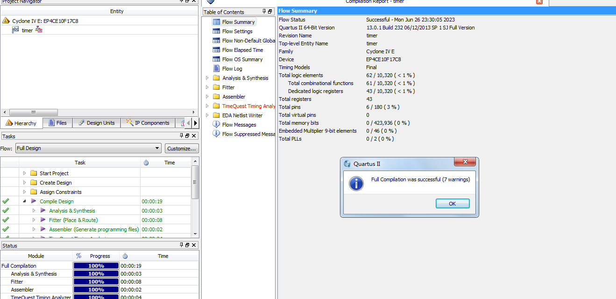616x299 pixels.
Task: Click the tab-strip left scroll arrow
Action: pos(189,123)
